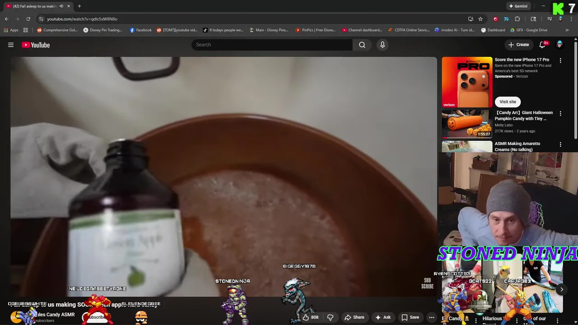Open the tab grid icon beside Apps
The height and width of the screenshot is (325, 578).
pos(26,30)
